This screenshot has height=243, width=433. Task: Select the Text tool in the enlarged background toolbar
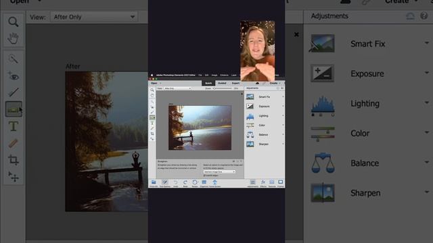click(14, 126)
